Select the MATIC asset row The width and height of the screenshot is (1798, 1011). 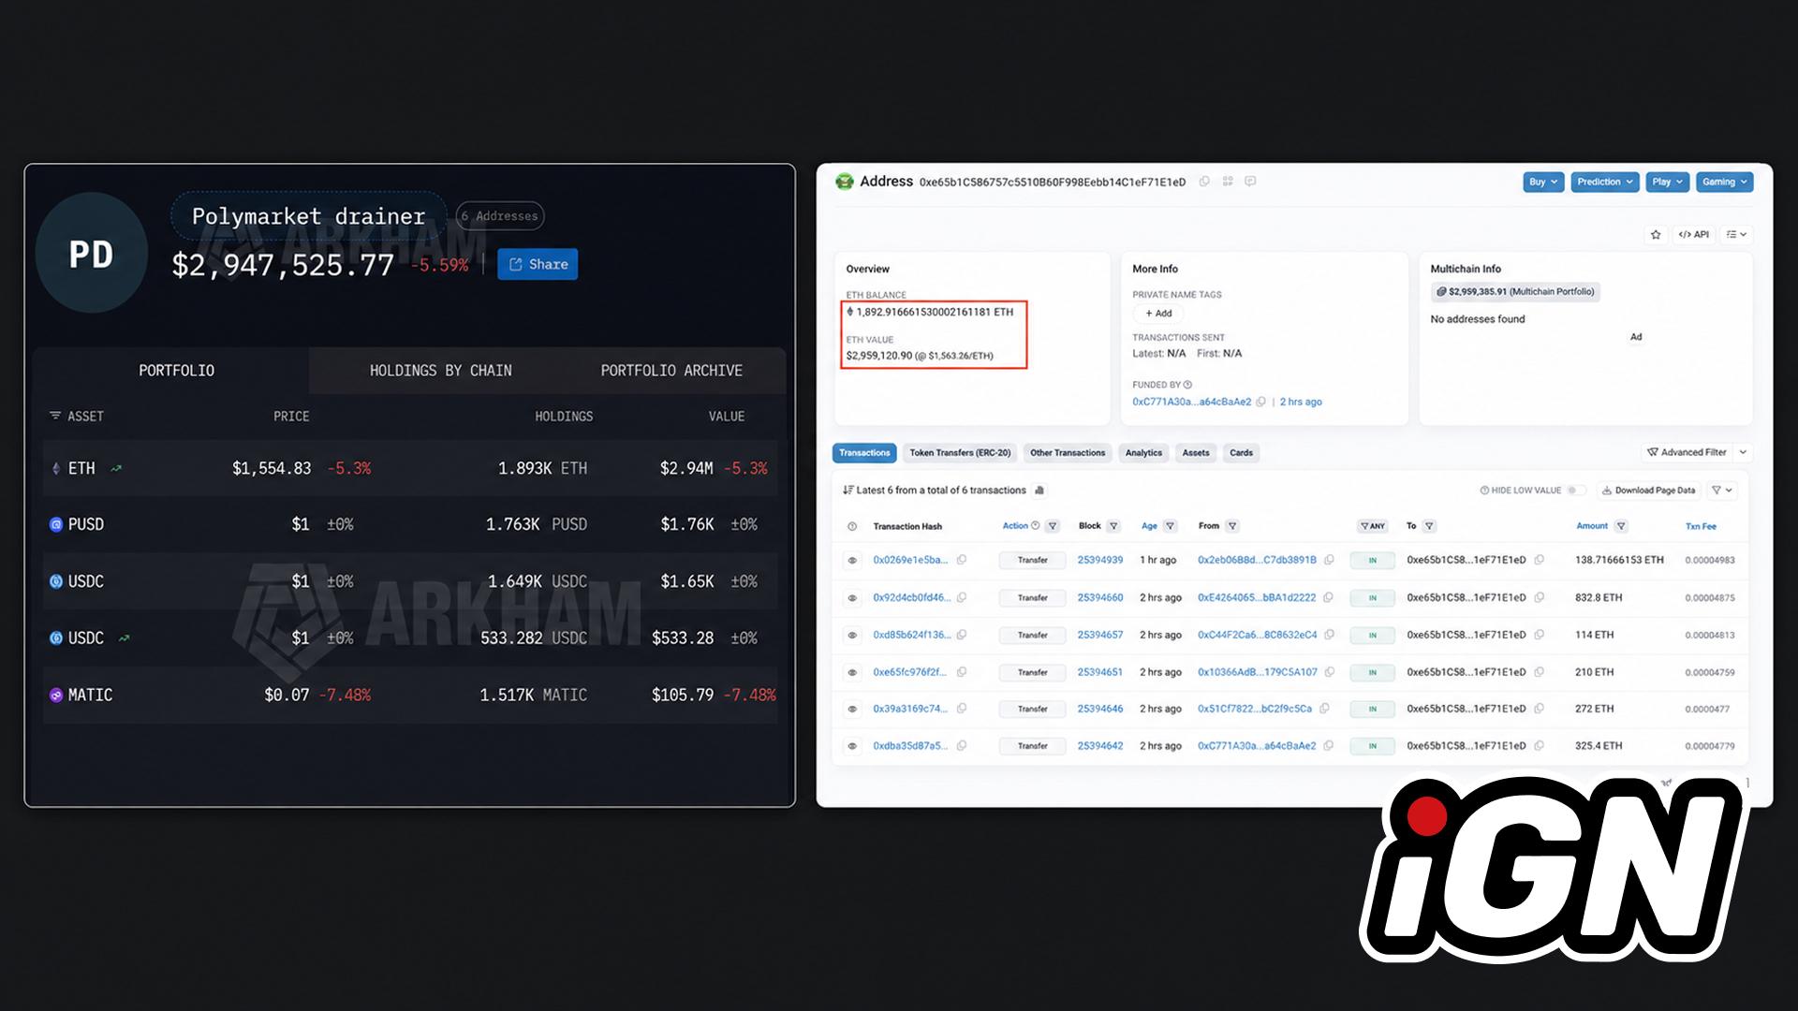point(410,695)
